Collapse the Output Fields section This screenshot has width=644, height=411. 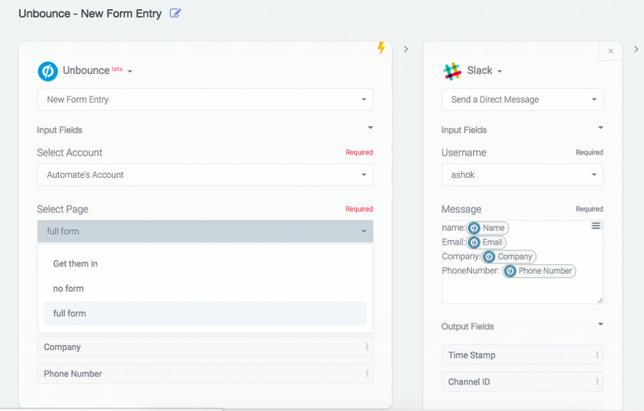600,325
